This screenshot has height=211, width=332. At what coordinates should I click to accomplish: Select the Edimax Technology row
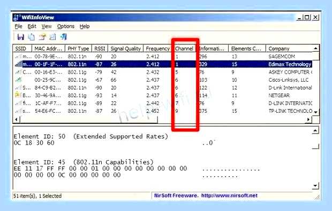[x=163, y=64]
